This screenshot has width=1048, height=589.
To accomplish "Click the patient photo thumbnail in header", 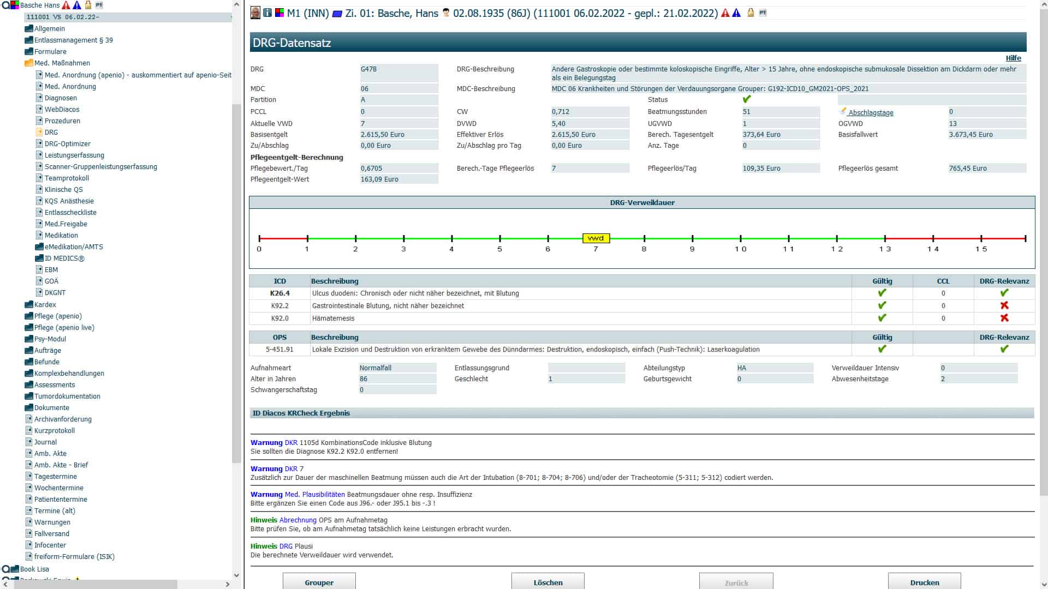I will (255, 13).
